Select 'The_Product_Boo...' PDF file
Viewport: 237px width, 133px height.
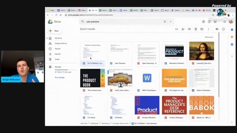coord(93,81)
